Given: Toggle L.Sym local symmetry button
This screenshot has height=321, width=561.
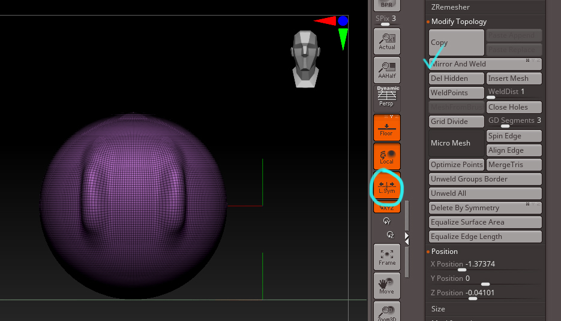Looking at the screenshot, I should tap(387, 186).
